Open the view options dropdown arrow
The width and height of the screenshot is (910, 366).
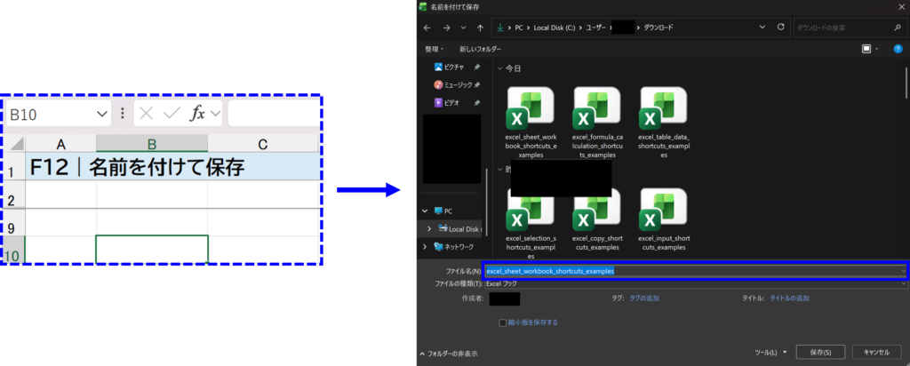[877, 49]
